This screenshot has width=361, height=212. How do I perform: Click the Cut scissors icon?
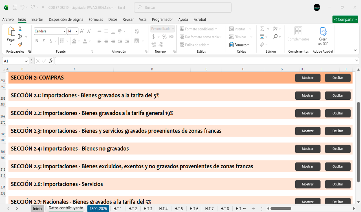(20, 29)
